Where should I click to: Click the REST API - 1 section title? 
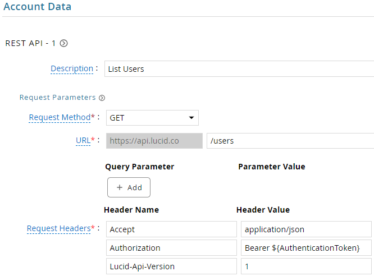point(30,43)
